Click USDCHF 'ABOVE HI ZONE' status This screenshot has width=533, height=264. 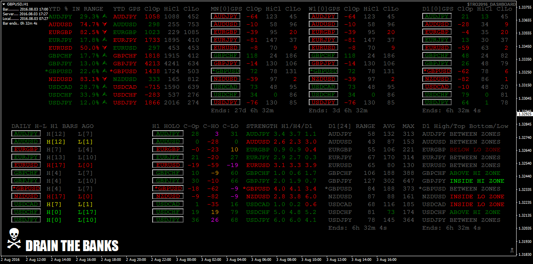475,212
